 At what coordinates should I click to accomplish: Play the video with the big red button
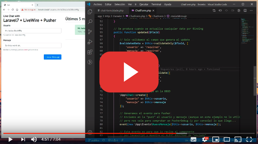(129, 72)
